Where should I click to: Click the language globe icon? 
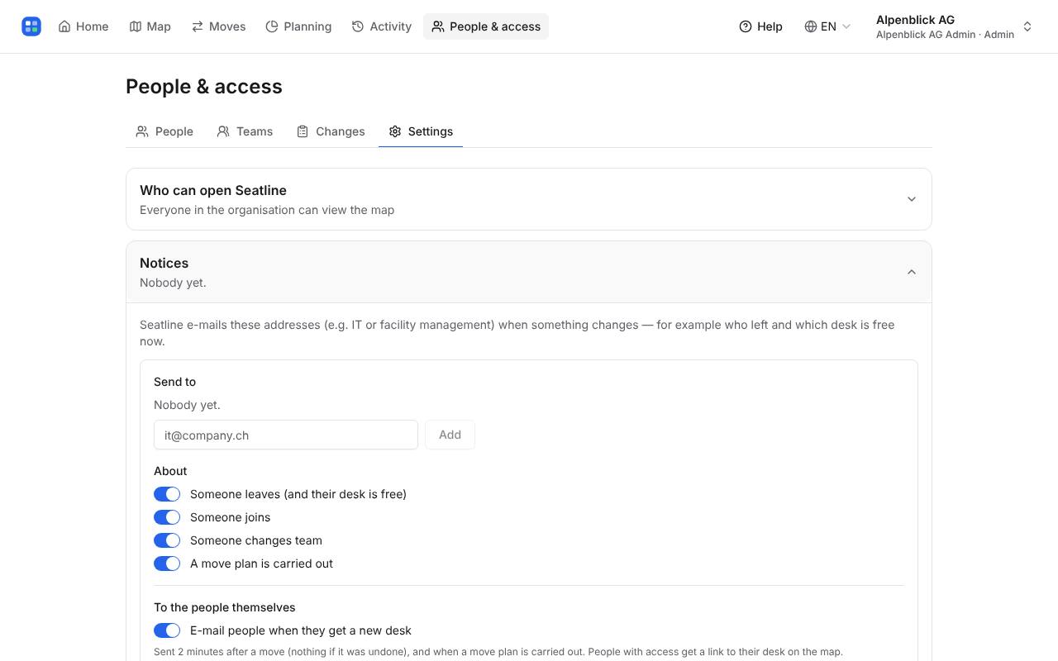point(811,26)
